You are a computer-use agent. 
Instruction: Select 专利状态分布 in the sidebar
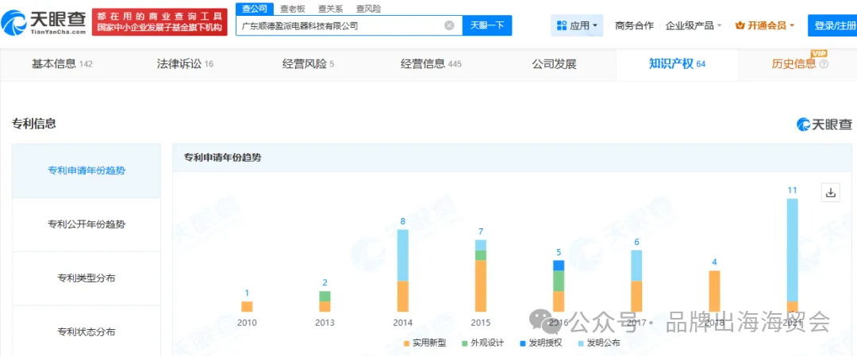coord(86,331)
